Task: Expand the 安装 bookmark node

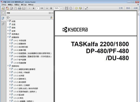Action: pos(8,30)
